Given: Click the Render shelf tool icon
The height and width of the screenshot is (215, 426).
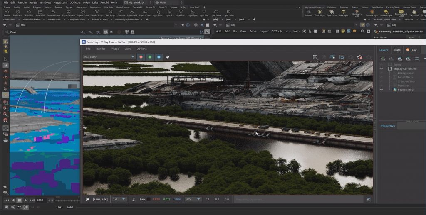Looking at the screenshot, I should 7,12.
